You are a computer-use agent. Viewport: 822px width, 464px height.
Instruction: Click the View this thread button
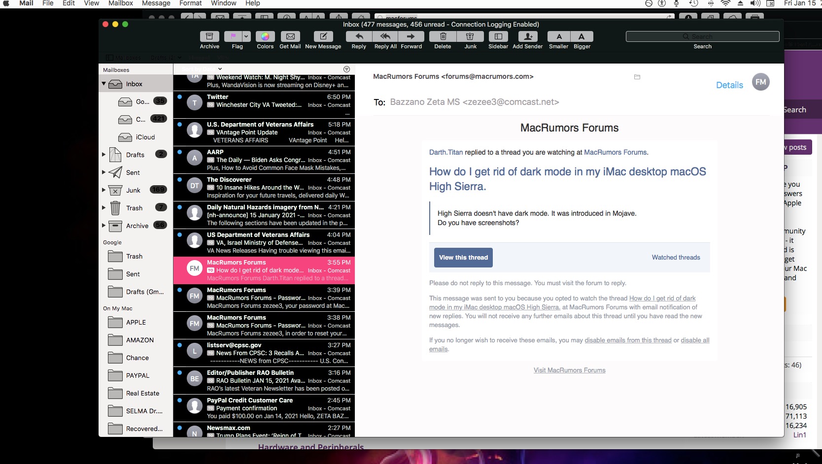pyautogui.click(x=463, y=258)
